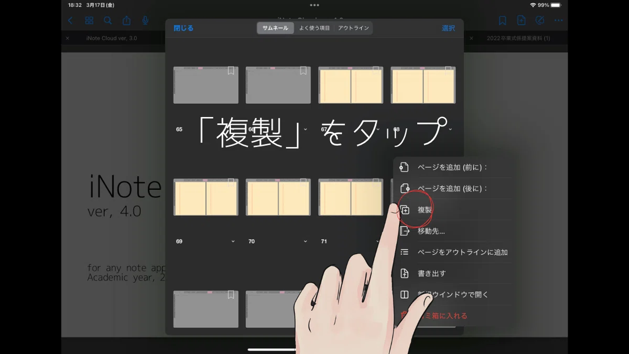
Task: Choose ゴミ箱に入れる menu item
Action: (x=453, y=316)
